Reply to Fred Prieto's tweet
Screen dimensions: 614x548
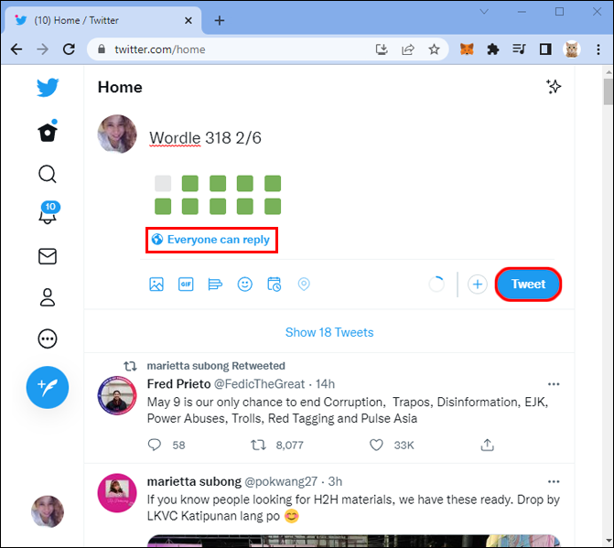click(x=155, y=445)
